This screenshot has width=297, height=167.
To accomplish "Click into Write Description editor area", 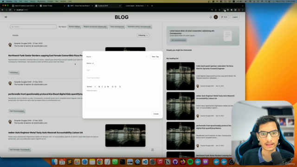I will 123,98.
